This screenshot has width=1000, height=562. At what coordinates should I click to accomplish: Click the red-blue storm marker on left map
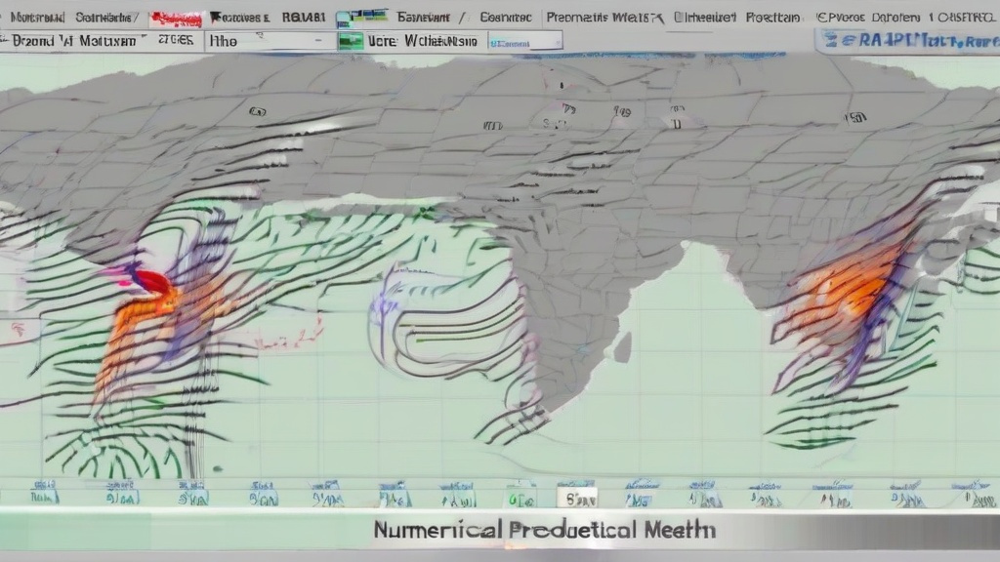click(x=145, y=281)
